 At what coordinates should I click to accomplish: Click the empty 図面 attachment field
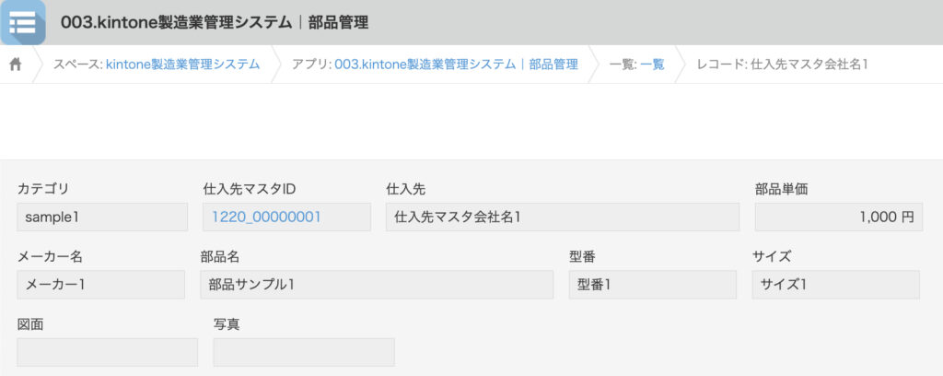click(x=107, y=352)
